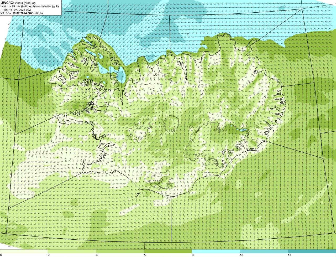Click the 10–12 m/s legend color swatch

pos(264,251)
